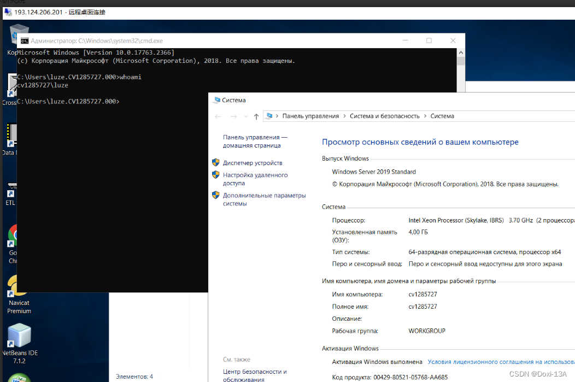The image size is (575, 382).
Task: Click the 4,00 ГБ memory value
Action: tap(418, 232)
